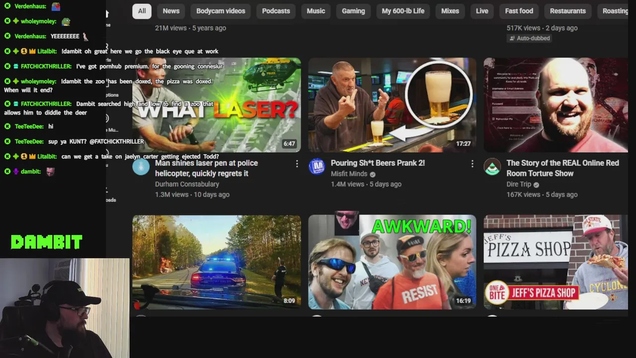Select the Mixes filter chip
This screenshot has width=636, height=358.
click(x=450, y=11)
